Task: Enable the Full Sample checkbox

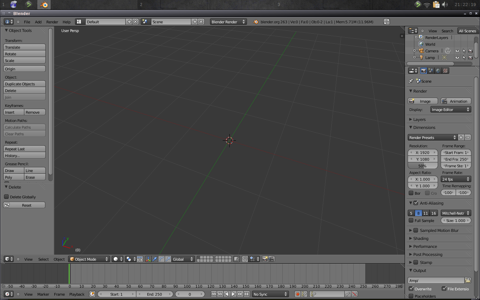Action: coord(411,220)
